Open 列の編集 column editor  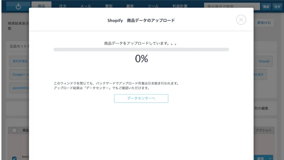[x=261, y=108]
